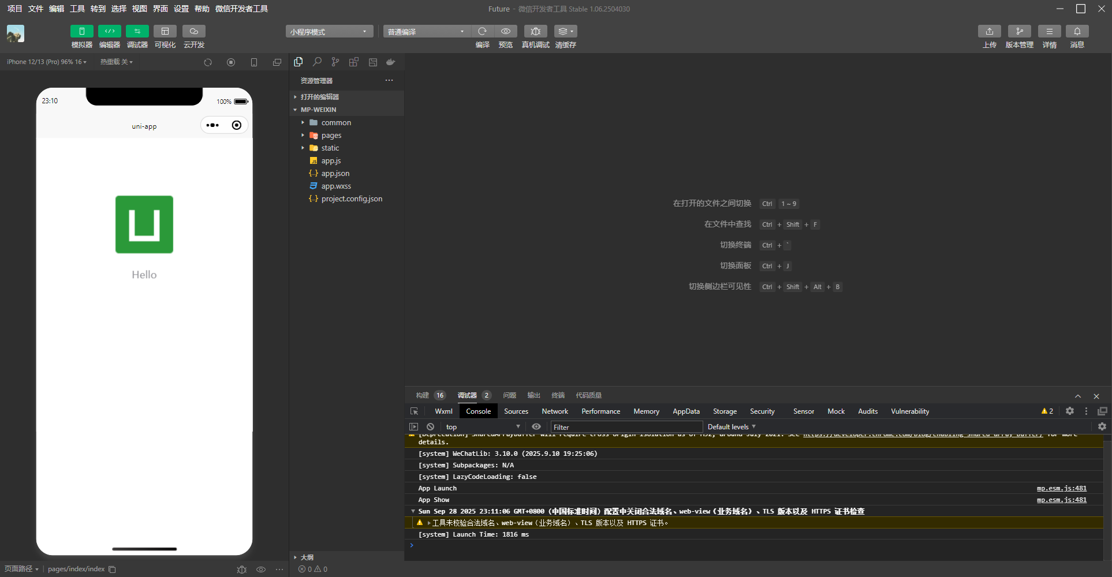
Task: Open the source control sidebar icon
Action: (335, 62)
